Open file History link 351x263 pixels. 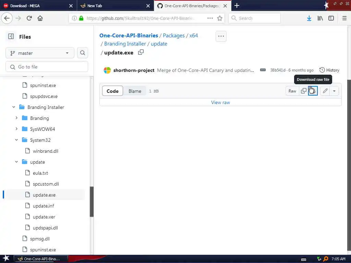point(329,70)
